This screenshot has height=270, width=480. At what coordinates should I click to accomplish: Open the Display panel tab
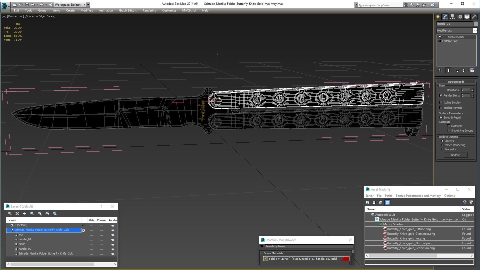tap(467, 17)
